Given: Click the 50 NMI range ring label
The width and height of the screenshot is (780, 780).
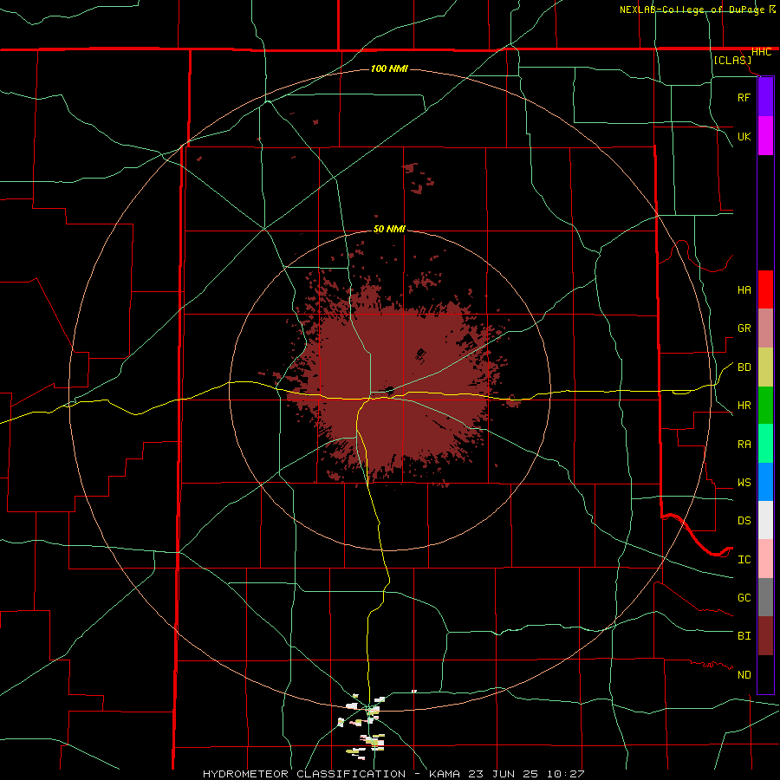Looking at the screenshot, I should [x=389, y=229].
